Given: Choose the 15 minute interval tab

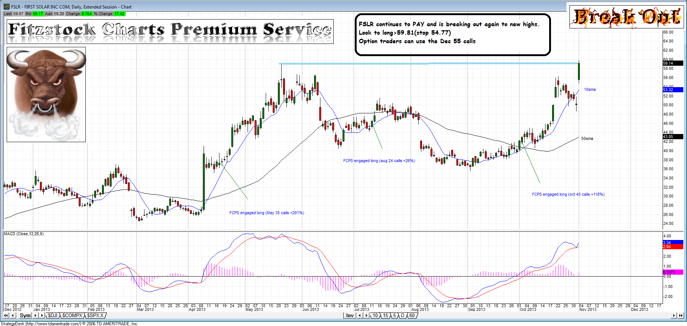Looking at the screenshot, I should pos(385,315).
